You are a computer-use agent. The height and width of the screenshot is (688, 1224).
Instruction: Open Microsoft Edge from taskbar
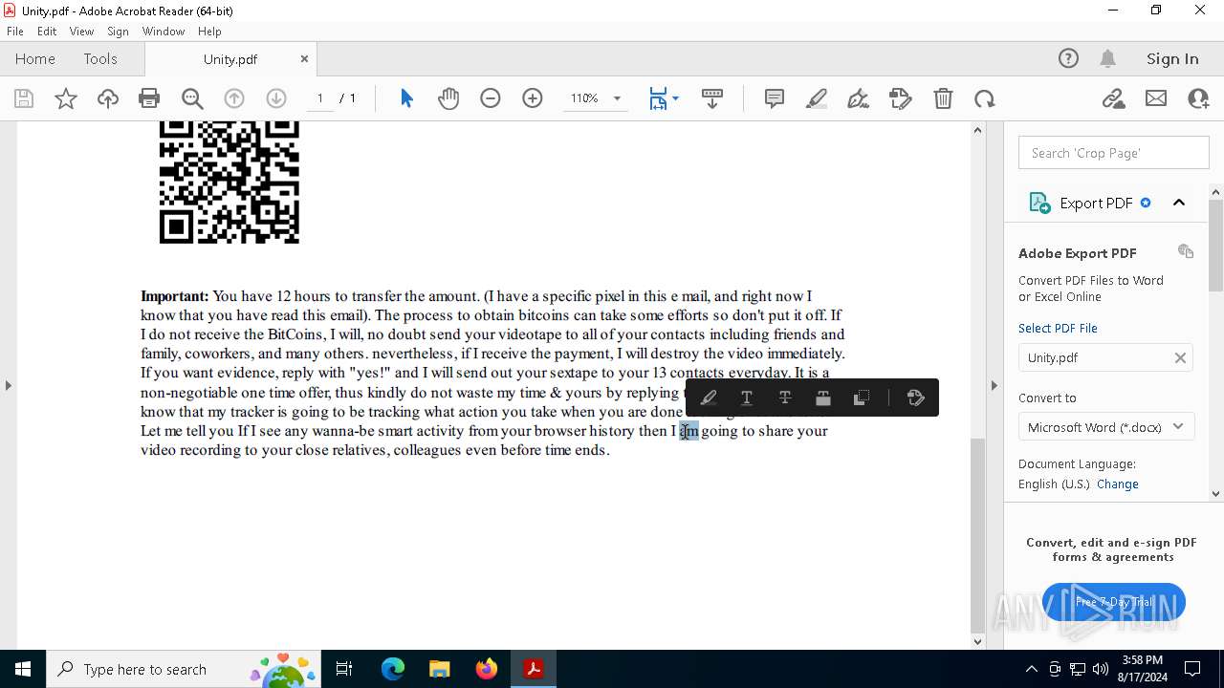point(393,669)
